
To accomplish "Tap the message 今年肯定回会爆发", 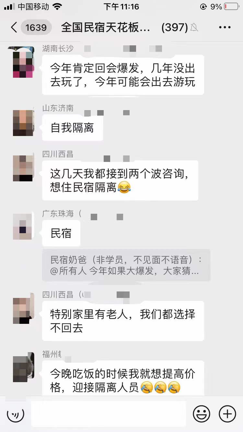I will [x=123, y=75].
